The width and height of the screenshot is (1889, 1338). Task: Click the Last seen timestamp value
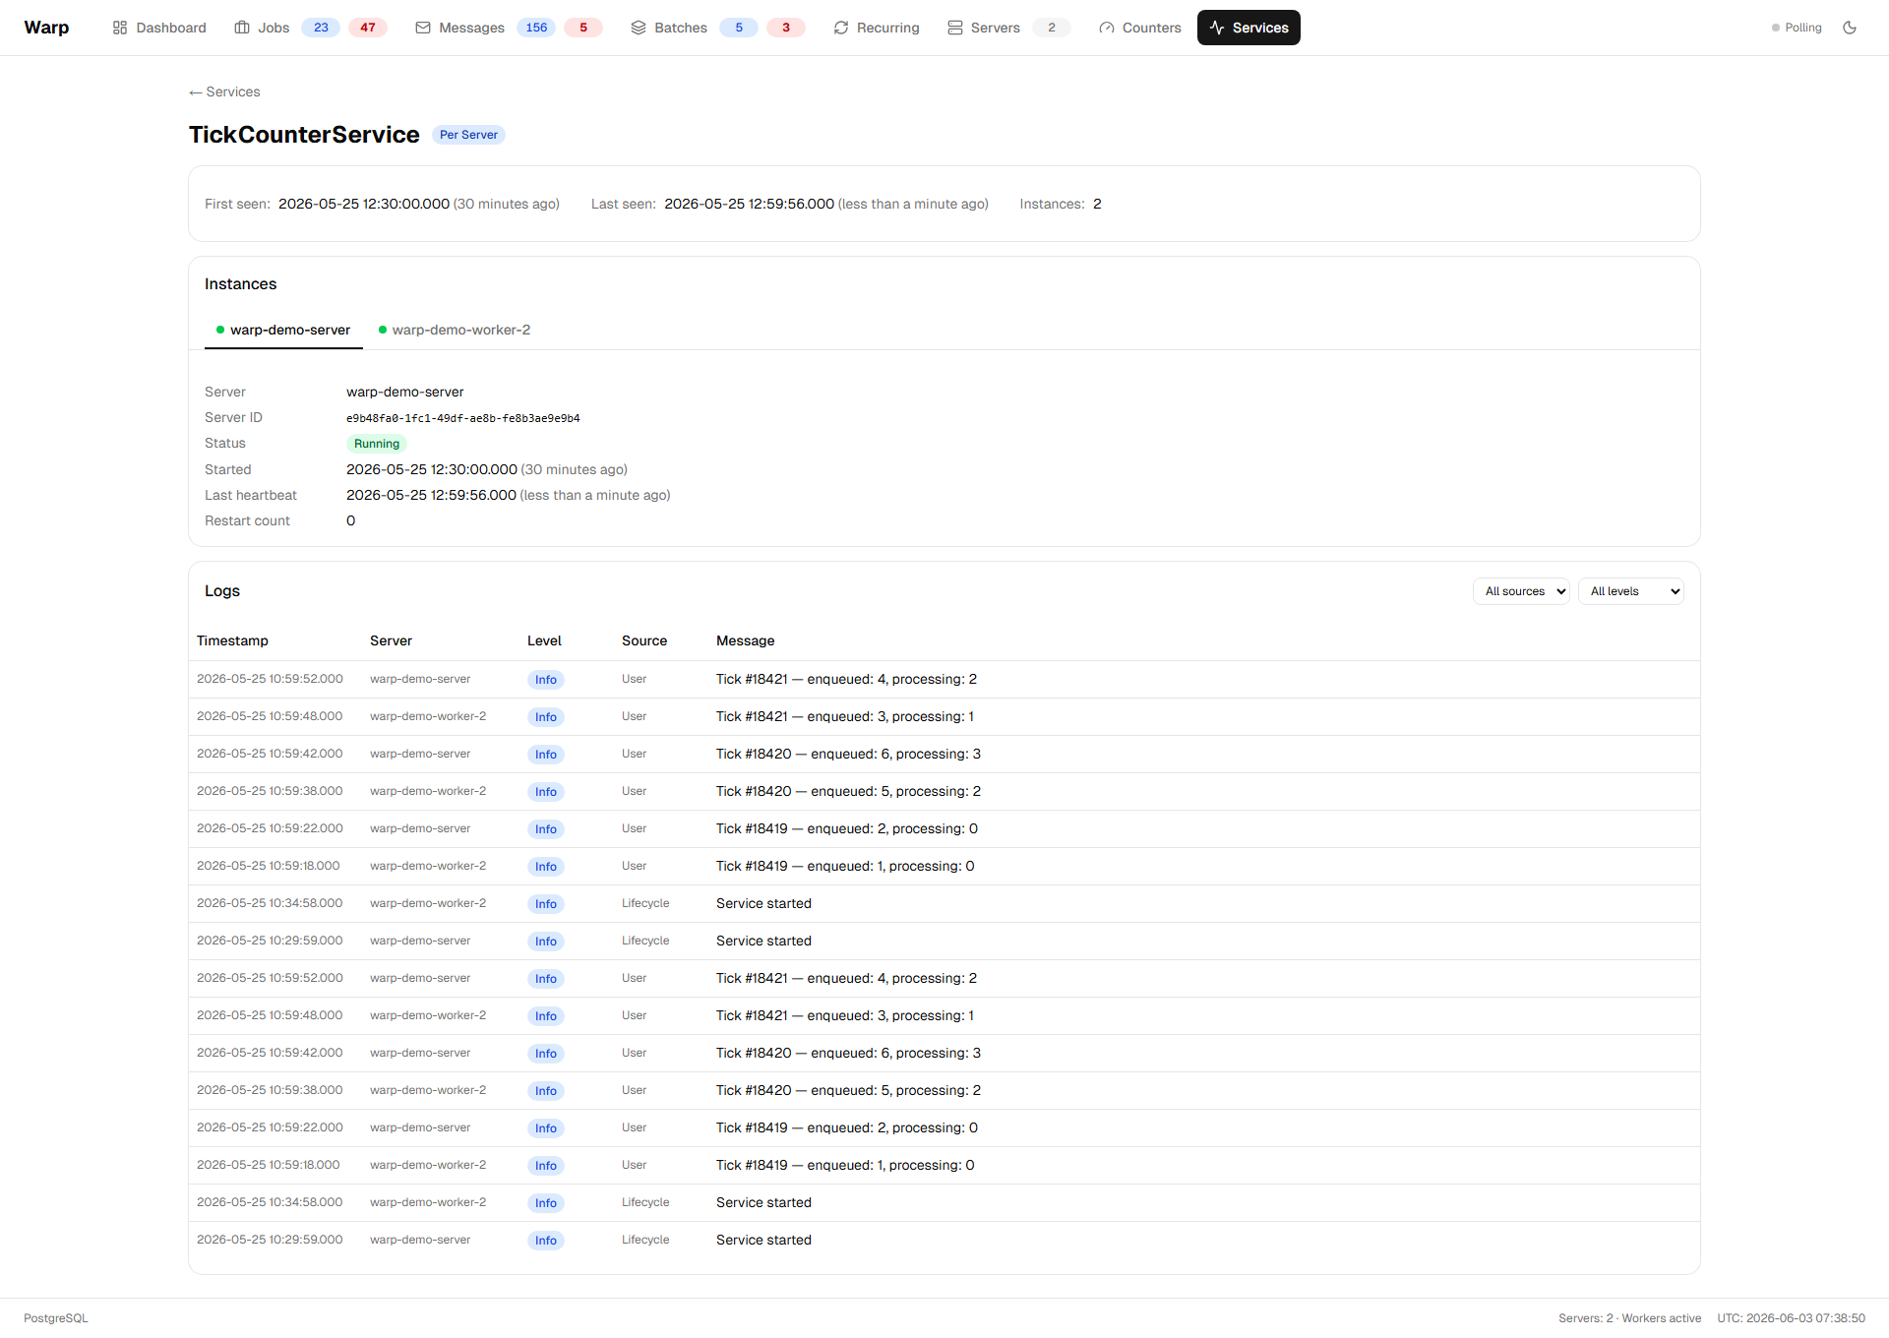749,204
